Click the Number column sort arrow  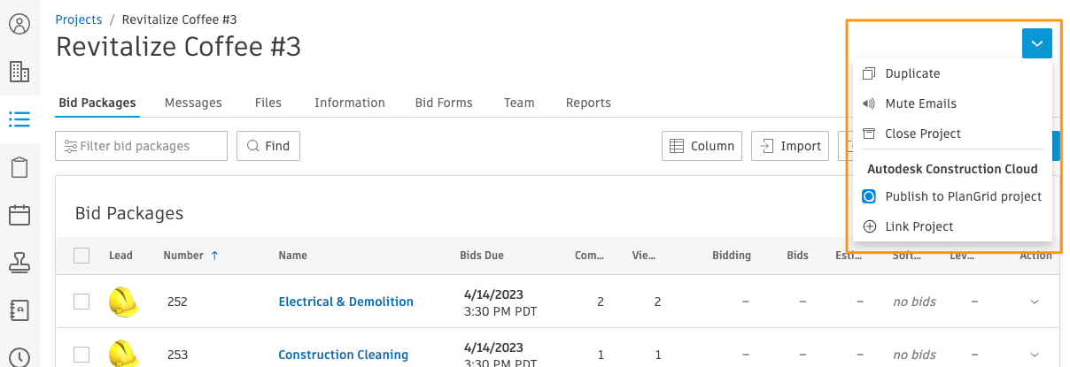pos(214,256)
